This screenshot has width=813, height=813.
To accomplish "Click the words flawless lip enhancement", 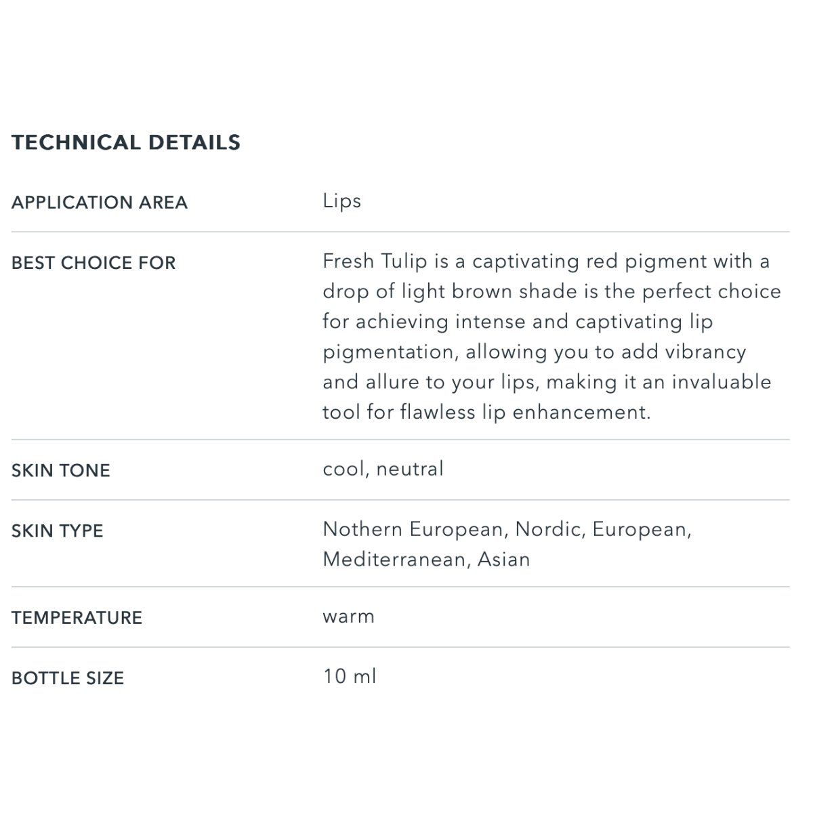I will coord(525,412).
